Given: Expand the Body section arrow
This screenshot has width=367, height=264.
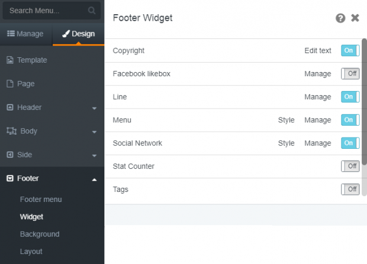Looking at the screenshot, I should tap(94, 132).
